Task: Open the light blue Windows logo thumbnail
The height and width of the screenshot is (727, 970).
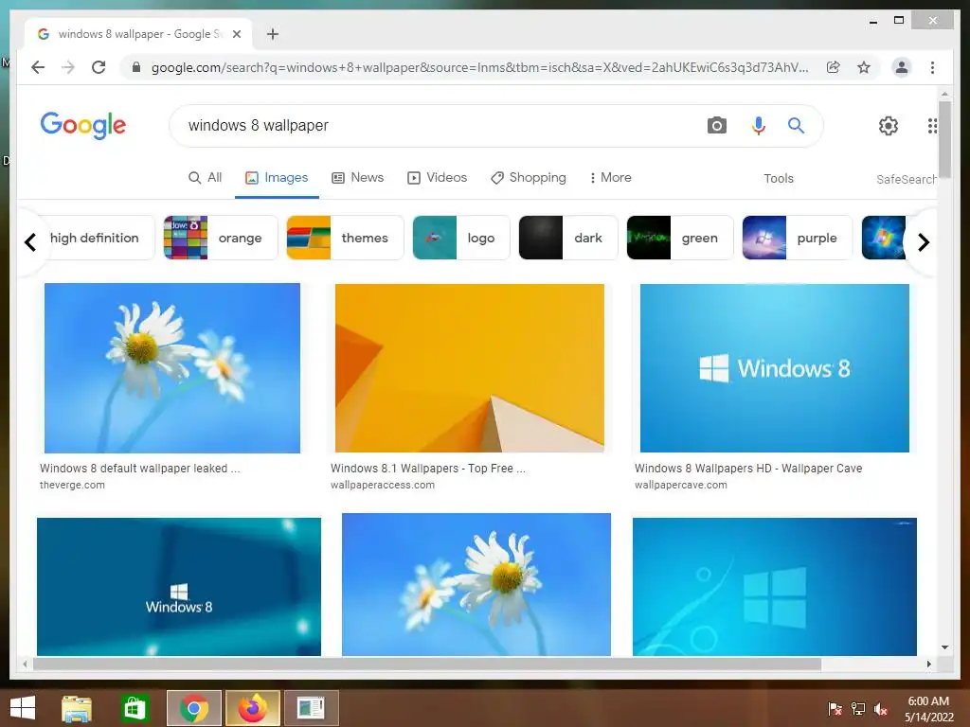Action: click(775, 587)
